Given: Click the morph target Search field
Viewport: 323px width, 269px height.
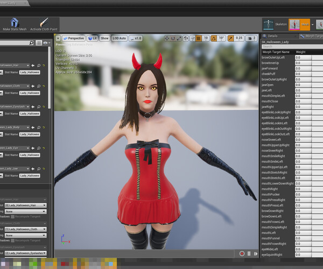Looking at the screenshot, I should click(292, 47).
